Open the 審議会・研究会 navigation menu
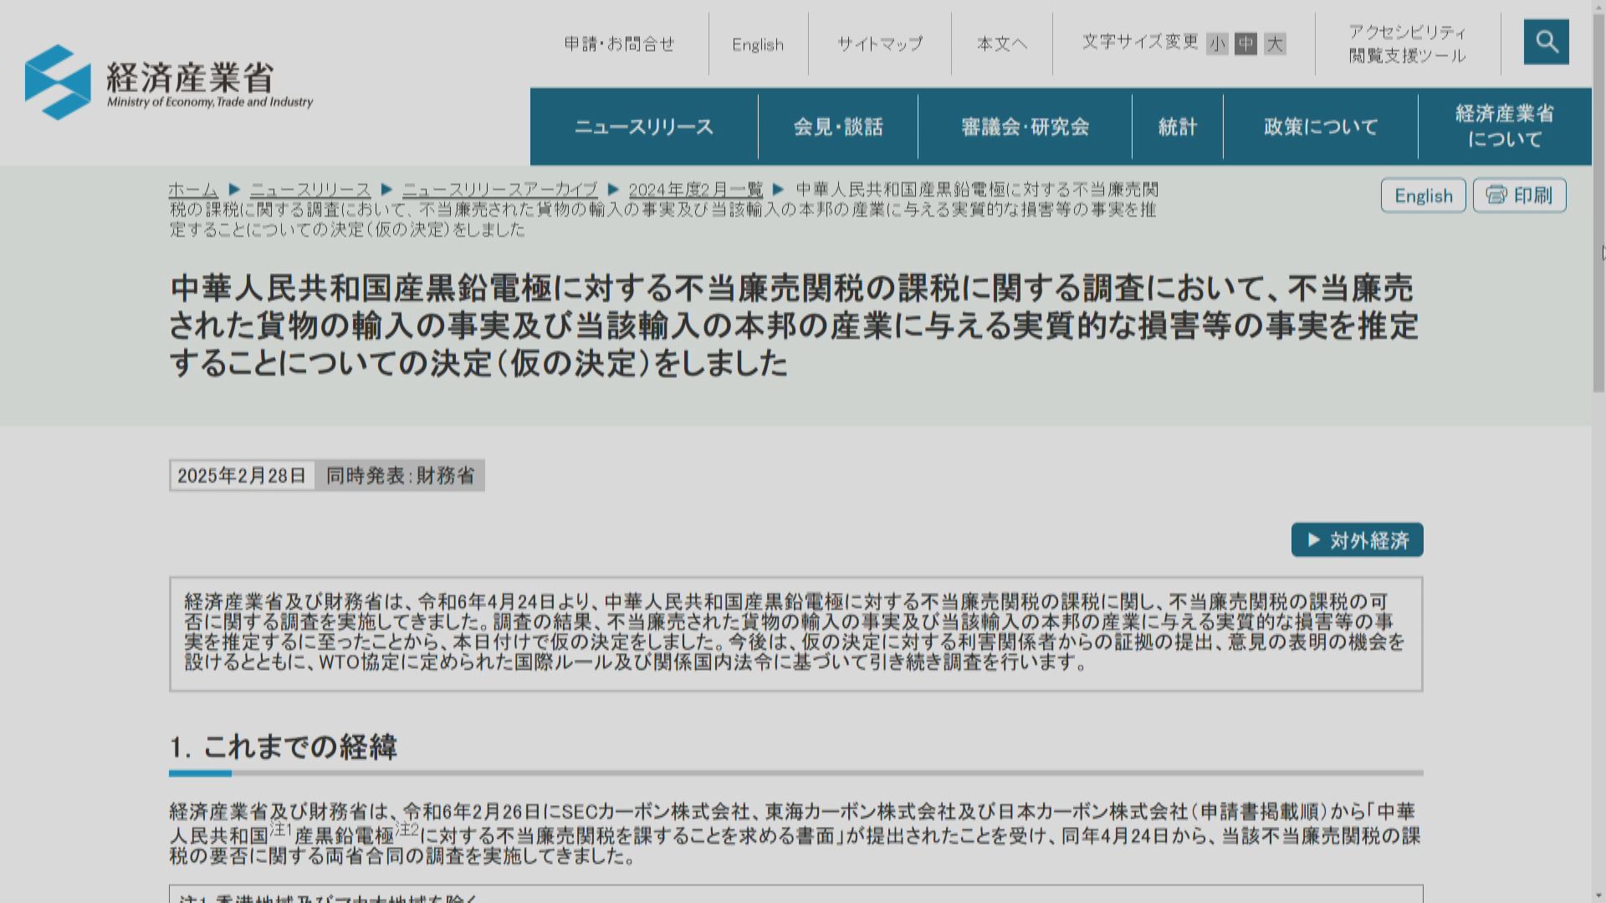Image resolution: width=1606 pixels, height=903 pixels. [x=1025, y=127]
